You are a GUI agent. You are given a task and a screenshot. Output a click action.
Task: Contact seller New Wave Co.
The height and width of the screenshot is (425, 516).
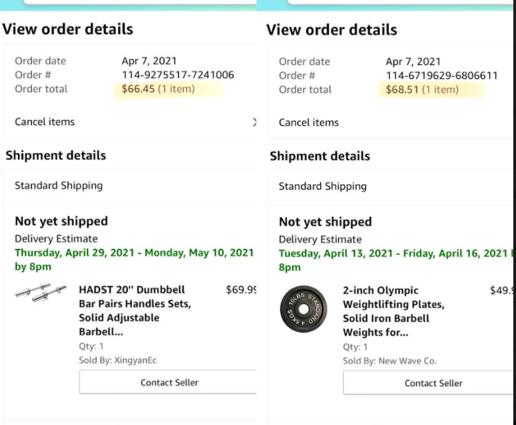pos(429,383)
